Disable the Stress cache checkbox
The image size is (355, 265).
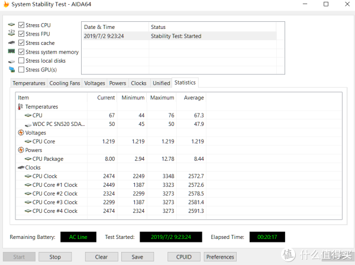coord(21,43)
